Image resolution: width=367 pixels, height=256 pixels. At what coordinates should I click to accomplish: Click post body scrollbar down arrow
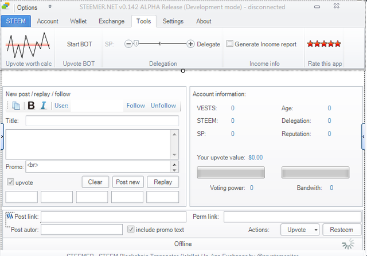pos(174,155)
